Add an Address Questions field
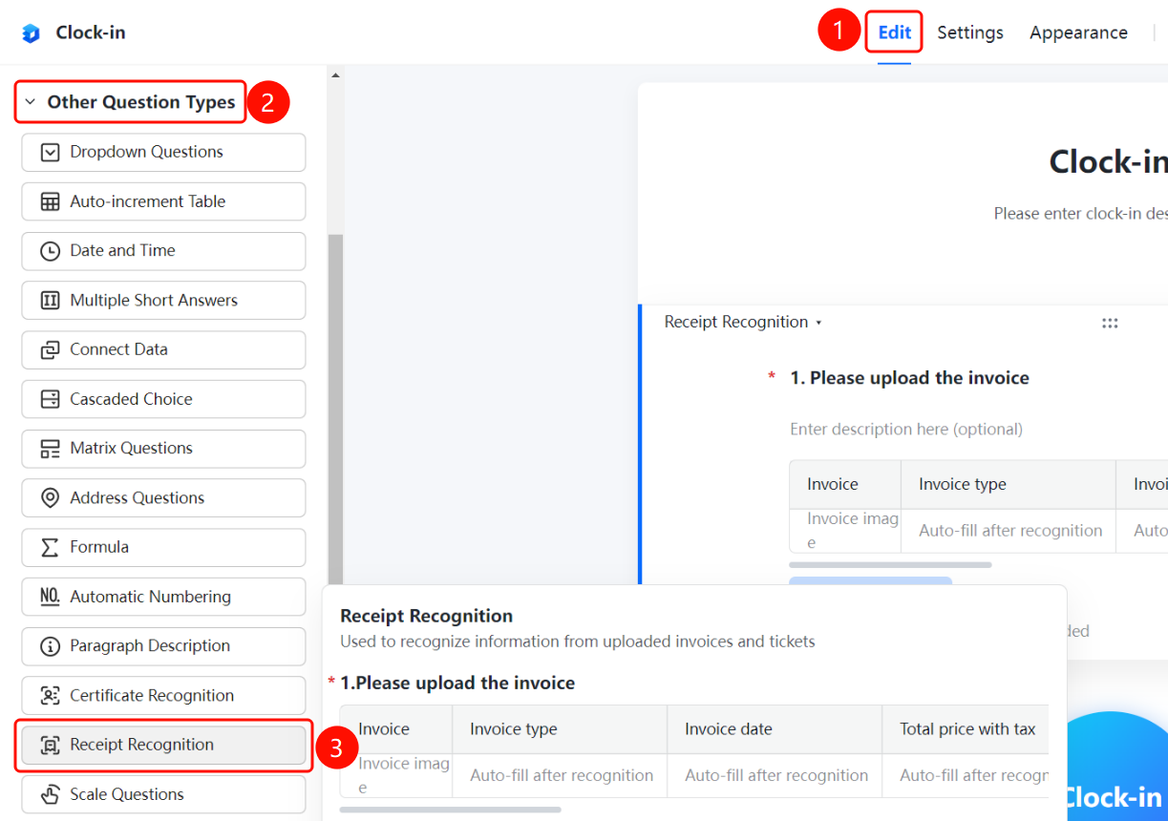The height and width of the screenshot is (821, 1168). (163, 497)
